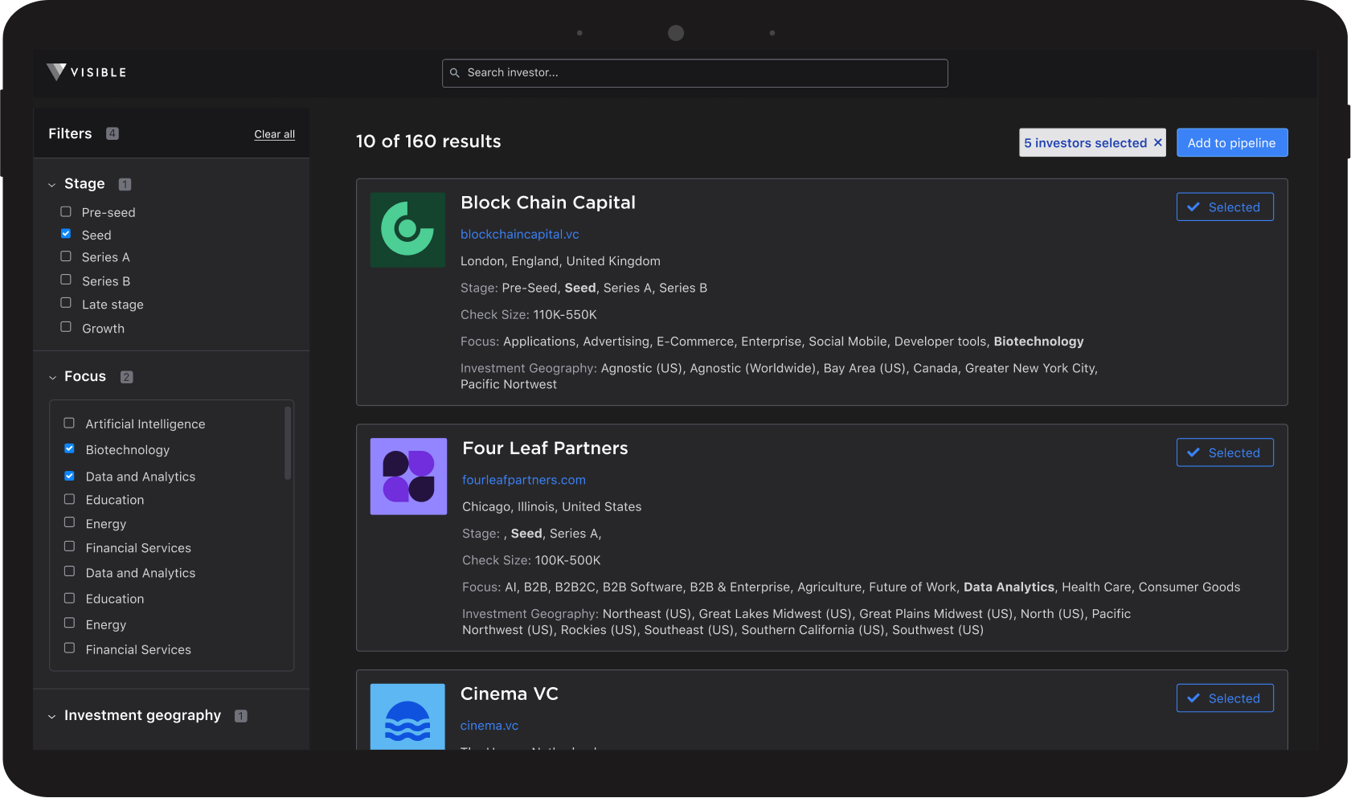The width and height of the screenshot is (1351, 798).
Task: Check the Series A stage filter
Action: click(66, 256)
